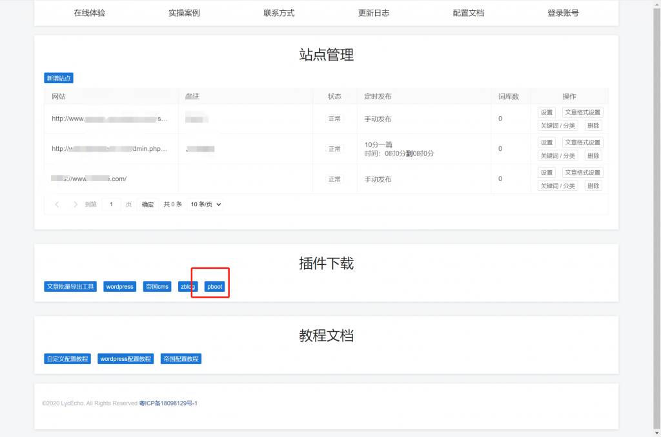Open the 实操案例 menu item
Viewport: 661px width, 437px height.
click(x=184, y=13)
